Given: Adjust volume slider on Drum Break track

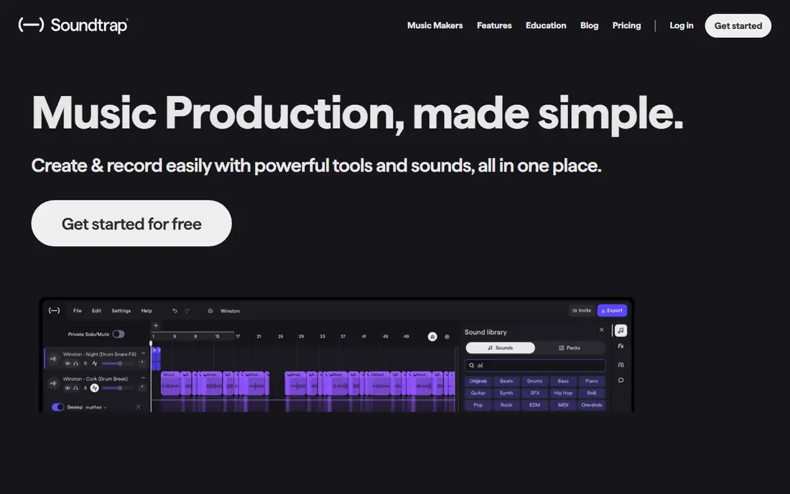Looking at the screenshot, I should pyautogui.click(x=119, y=388).
